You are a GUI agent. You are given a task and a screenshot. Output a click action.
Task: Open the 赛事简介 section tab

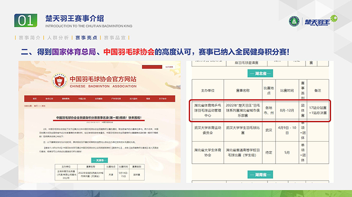click(x=30, y=38)
